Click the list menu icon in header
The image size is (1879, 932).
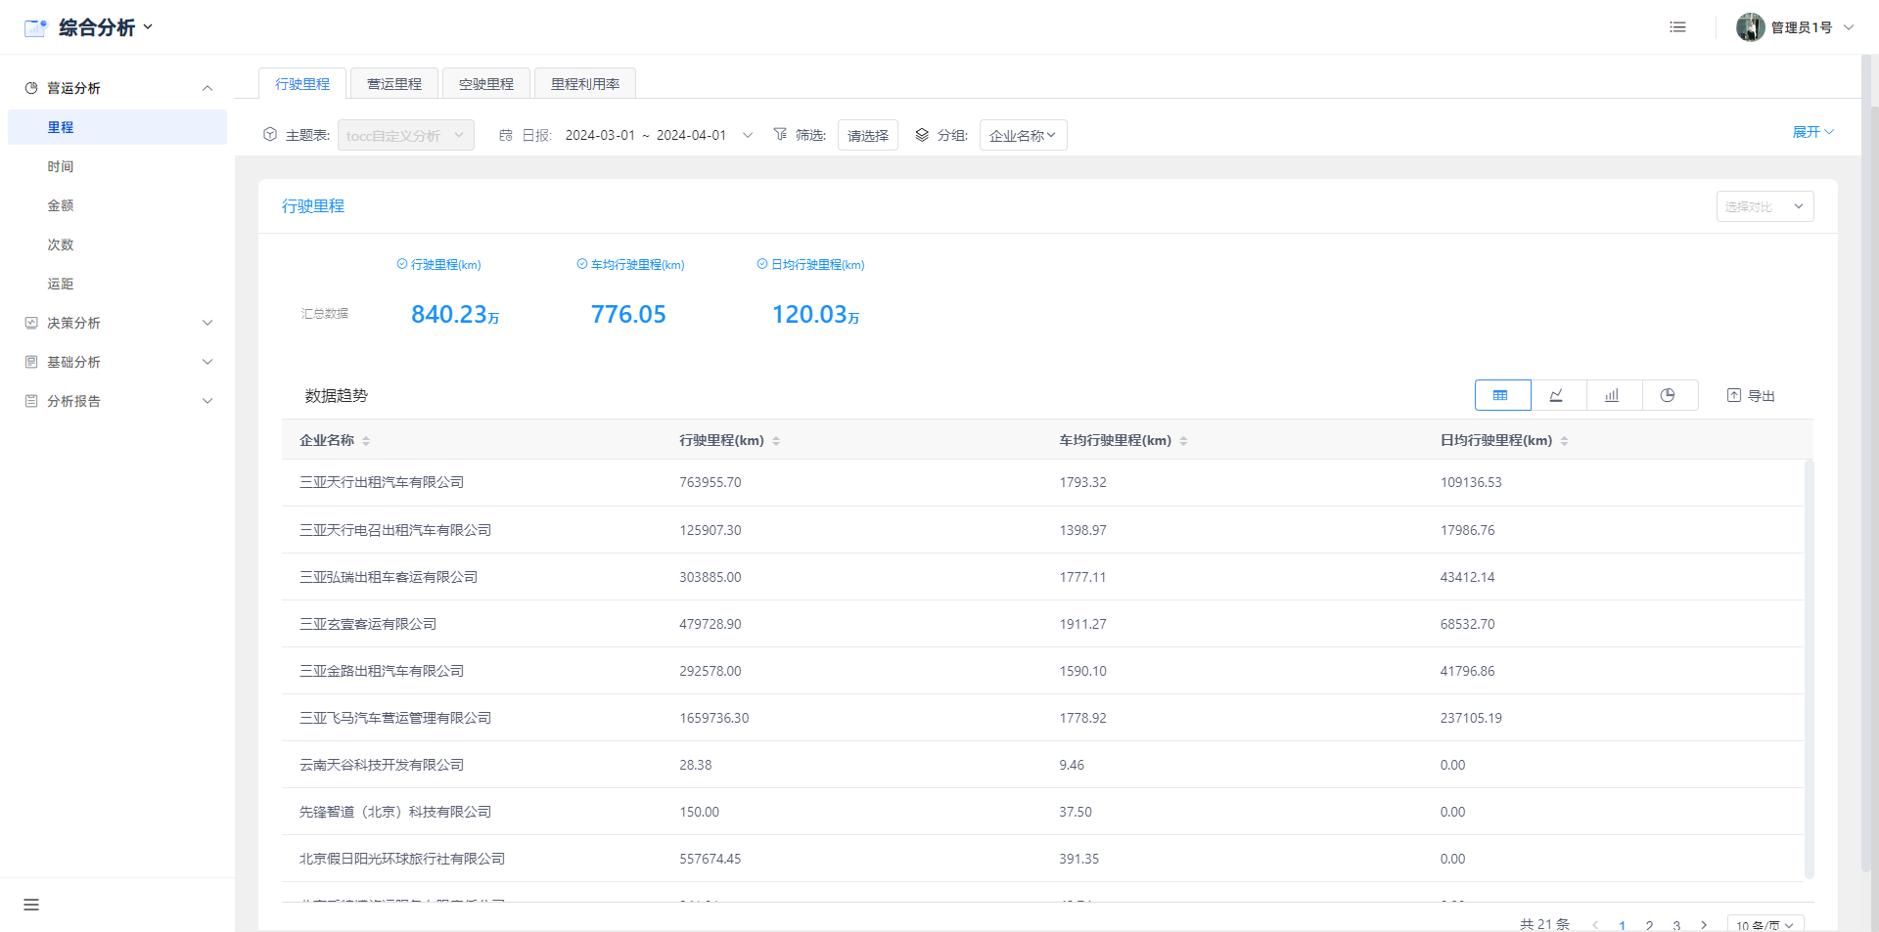point(1677,27)
